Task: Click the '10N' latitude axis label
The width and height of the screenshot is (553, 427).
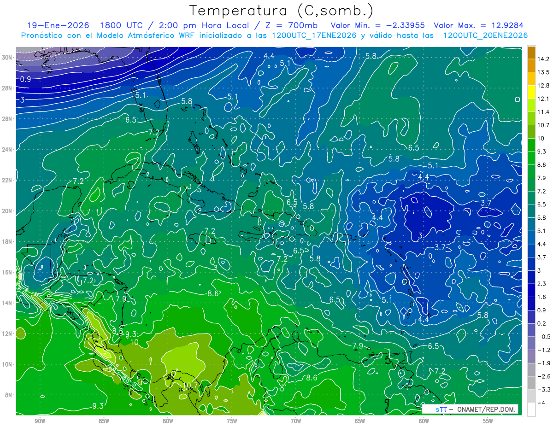Action: (x=7, y=364)
